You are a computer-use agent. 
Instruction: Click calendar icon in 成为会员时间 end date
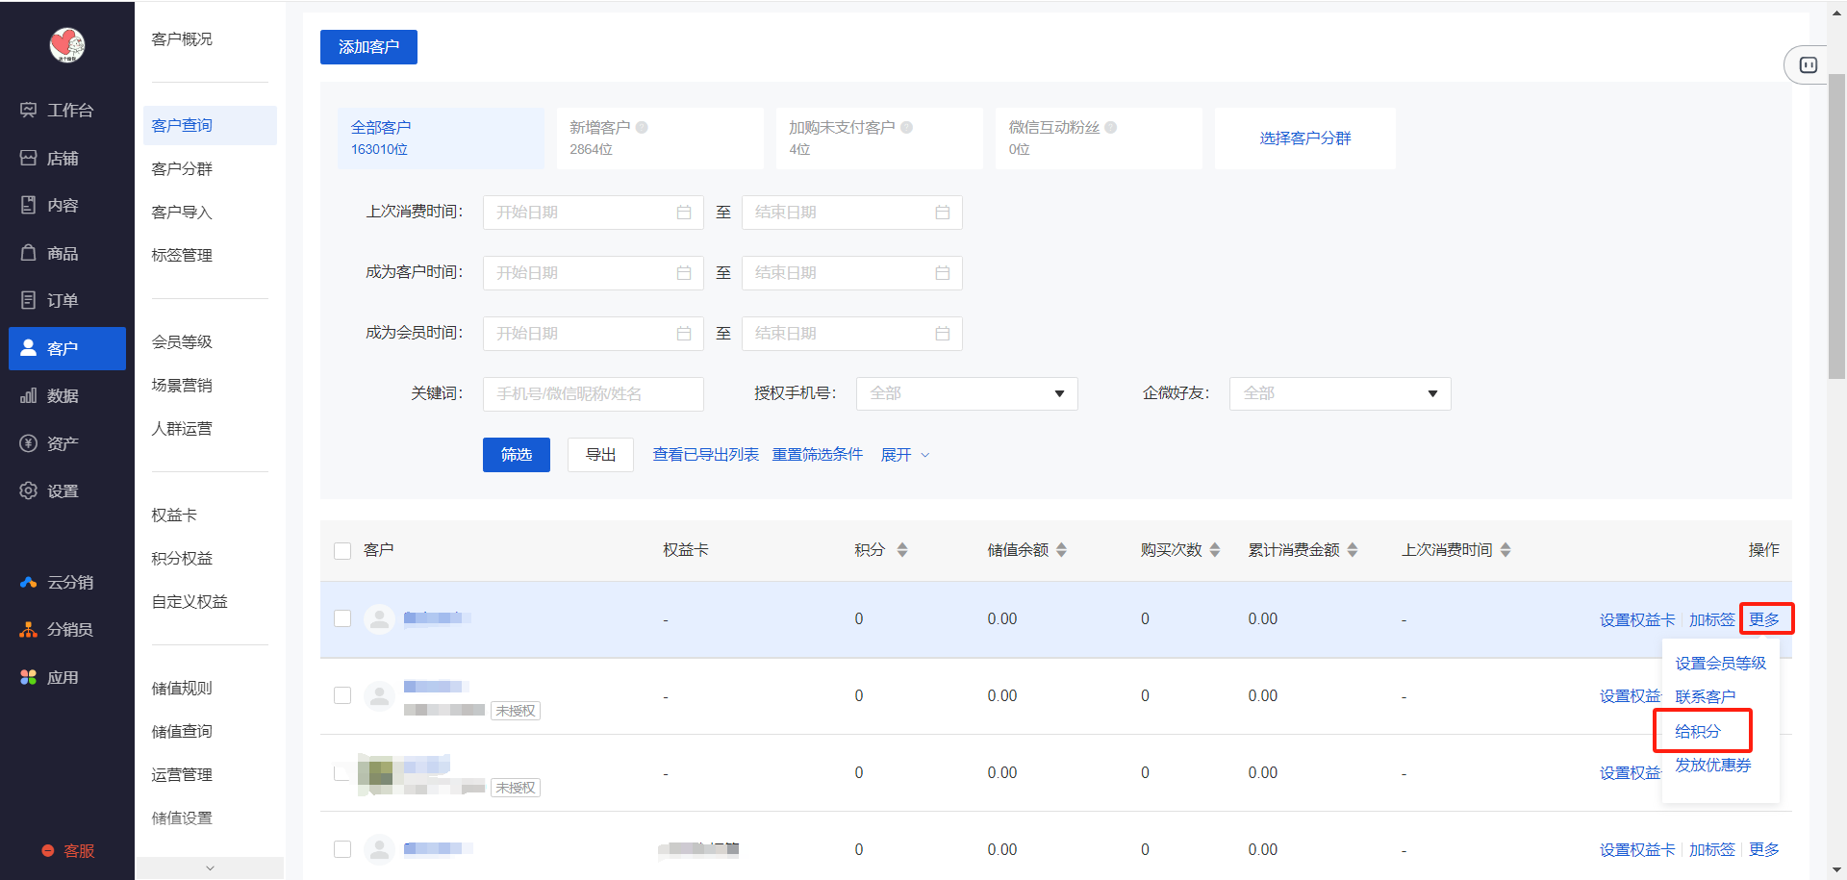click(943, 334)
